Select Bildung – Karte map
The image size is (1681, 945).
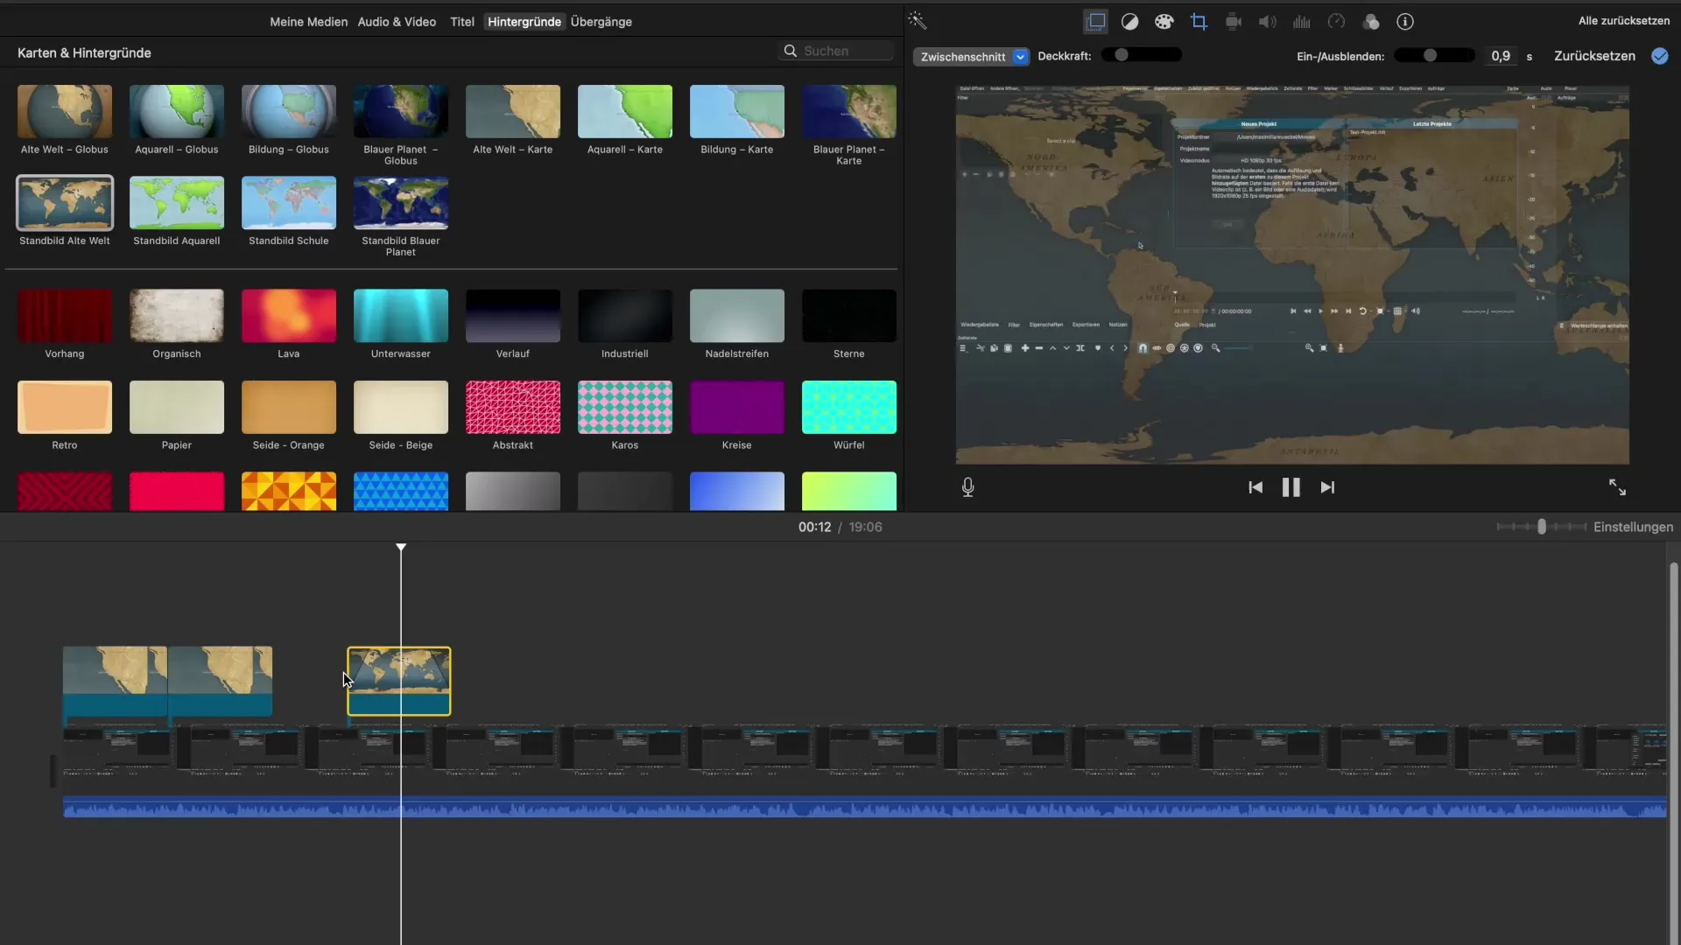737,111
